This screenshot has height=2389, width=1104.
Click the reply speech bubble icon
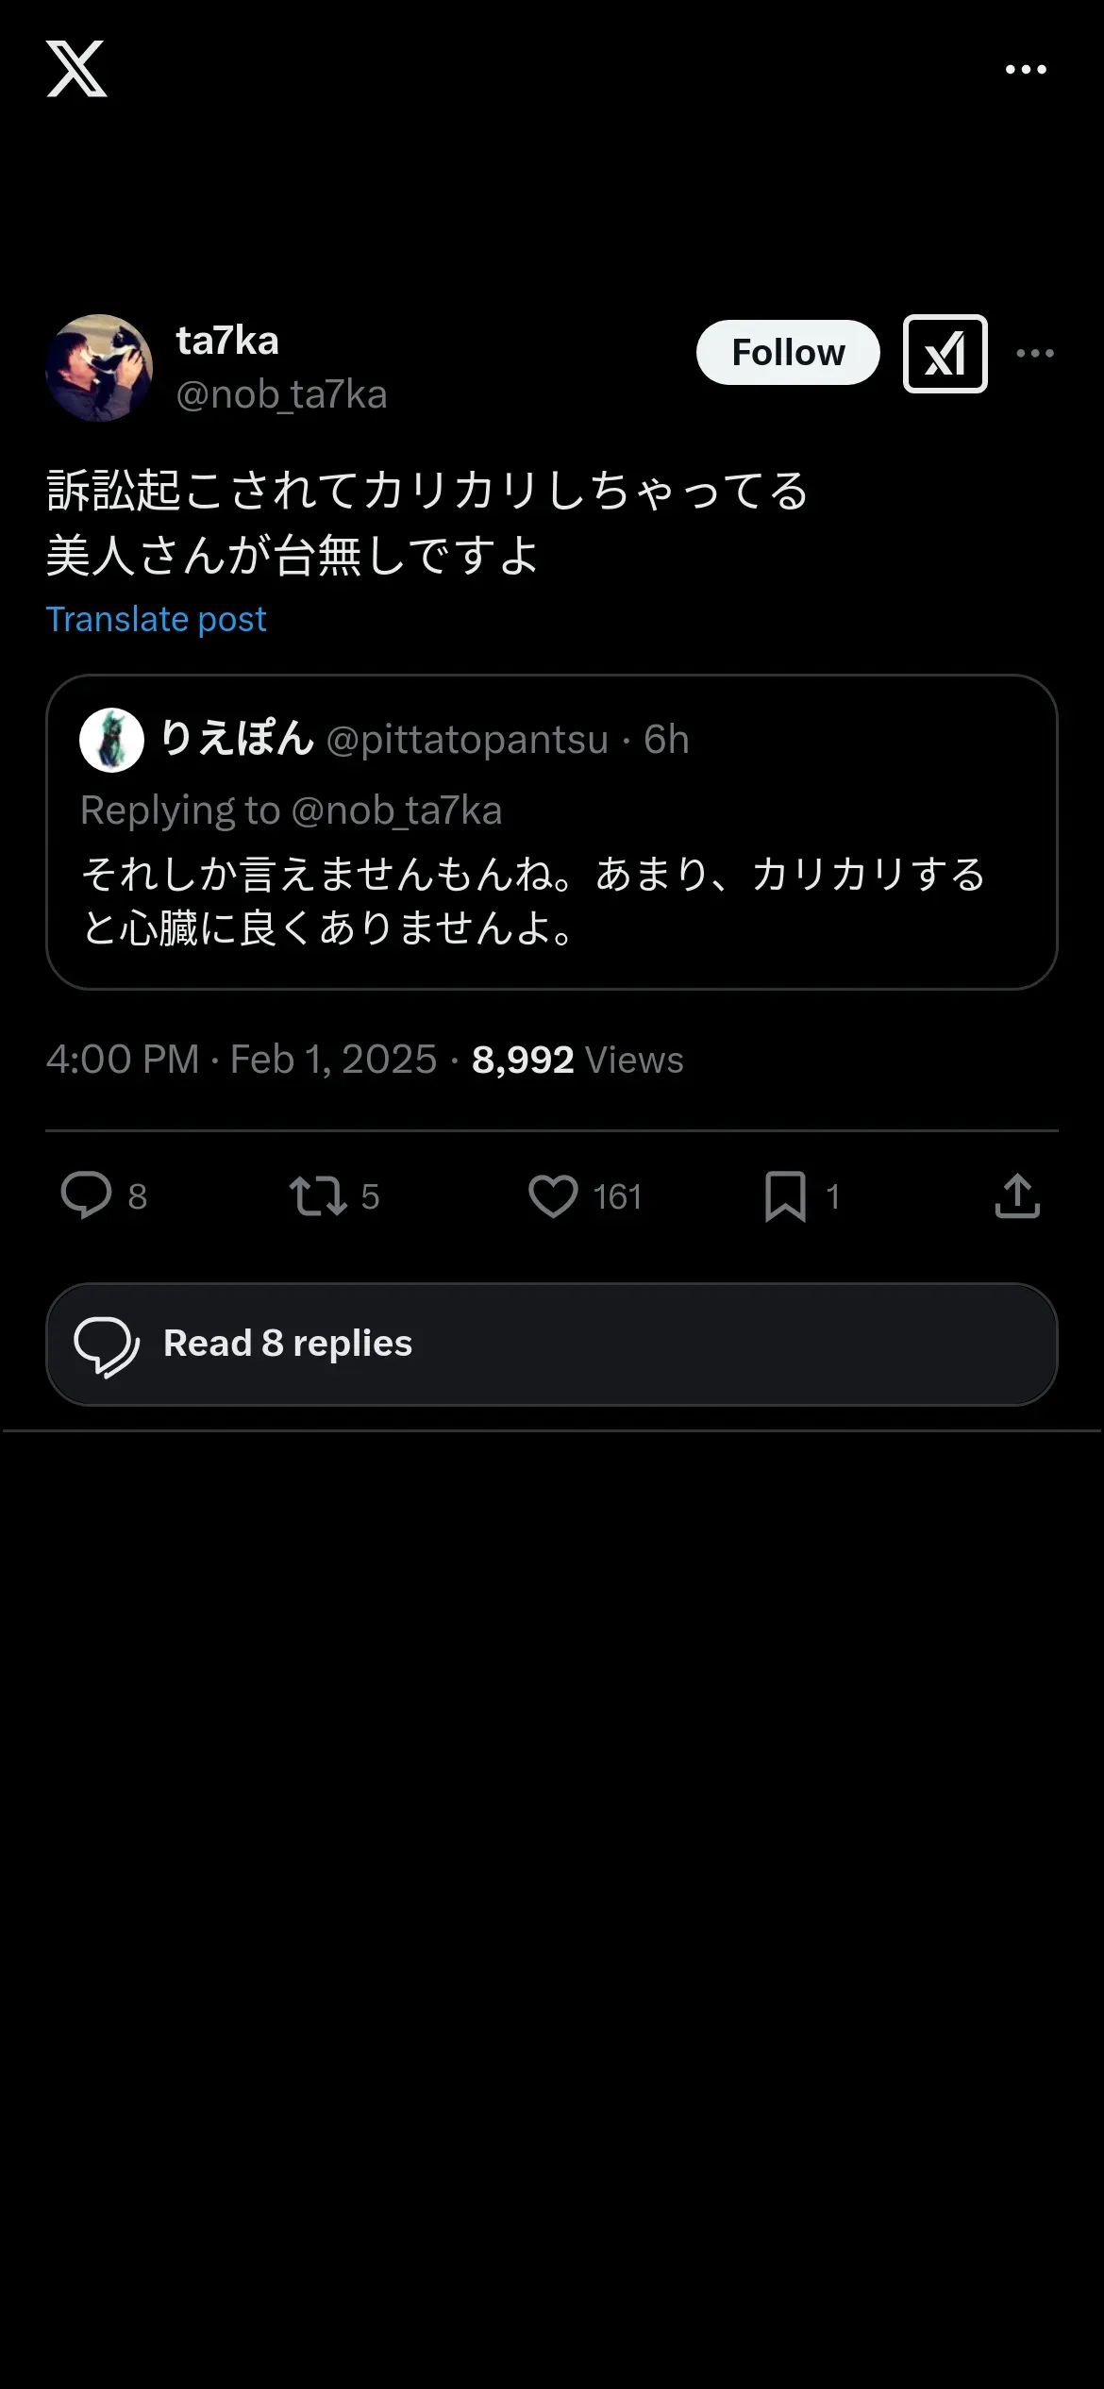click(x=86, y=1195)
